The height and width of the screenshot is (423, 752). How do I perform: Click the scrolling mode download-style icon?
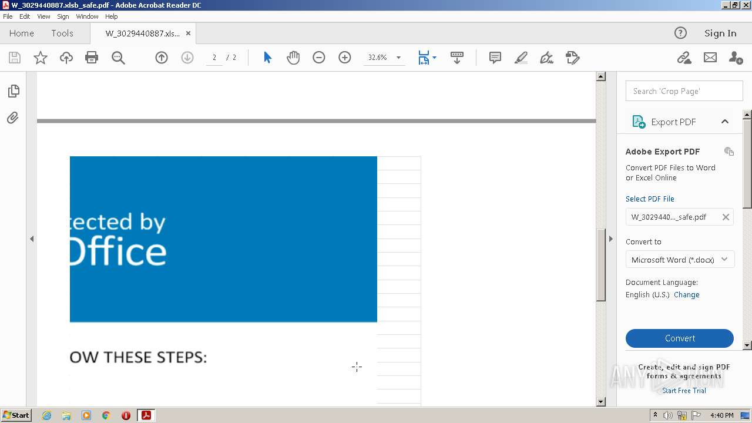[457, 58]
